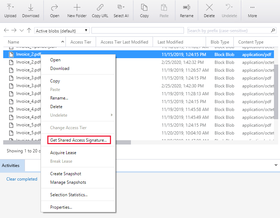
Task: Choose Acquire Lease in context menu
Action: click(x=63, y=153)
